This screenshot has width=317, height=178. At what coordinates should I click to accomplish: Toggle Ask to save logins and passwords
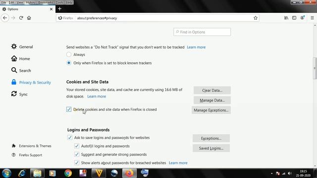tap(70, 137)
